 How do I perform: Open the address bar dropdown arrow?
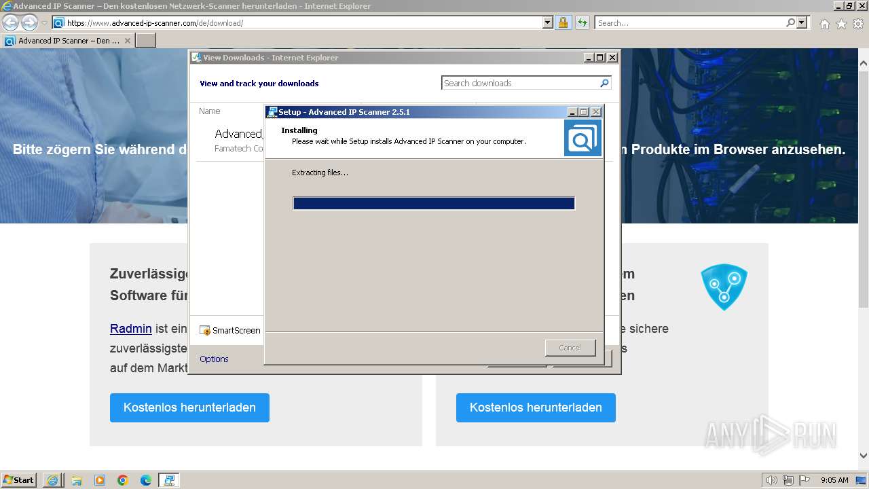point(548,22)
